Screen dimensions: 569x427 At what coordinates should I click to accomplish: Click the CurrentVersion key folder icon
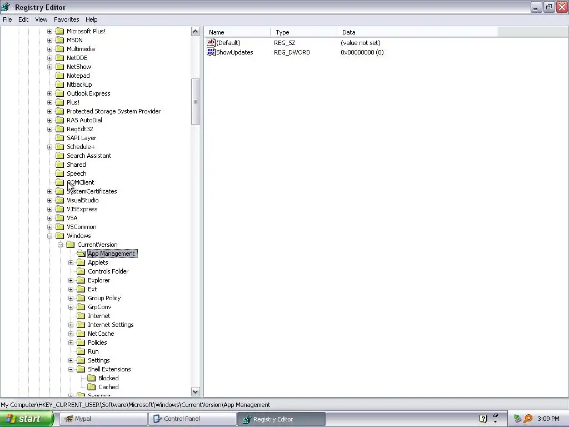(71, 245)
